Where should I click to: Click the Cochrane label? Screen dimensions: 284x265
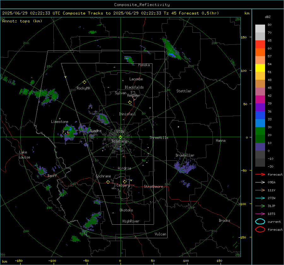(103, 176)
